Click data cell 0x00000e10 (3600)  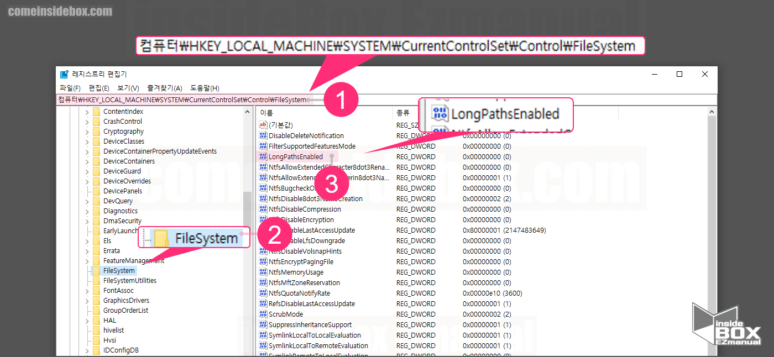pos(493,293)
